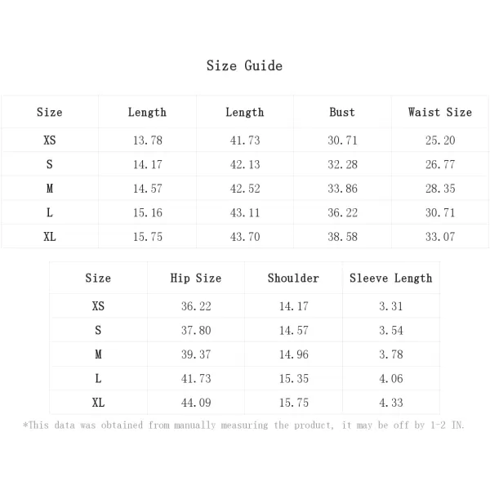Screen dimensions: 490x490
Task: Select the Hip Size column header
Action: click(196, 278)
